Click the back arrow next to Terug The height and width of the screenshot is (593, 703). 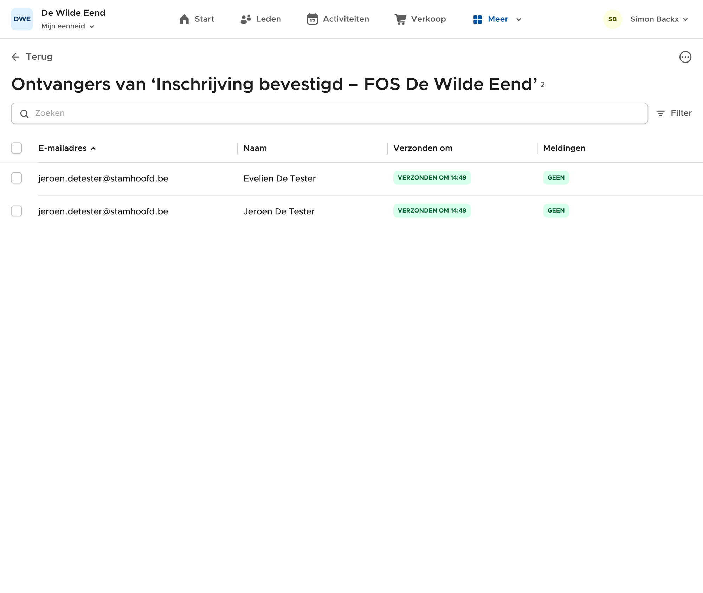[x=15, y=57]
